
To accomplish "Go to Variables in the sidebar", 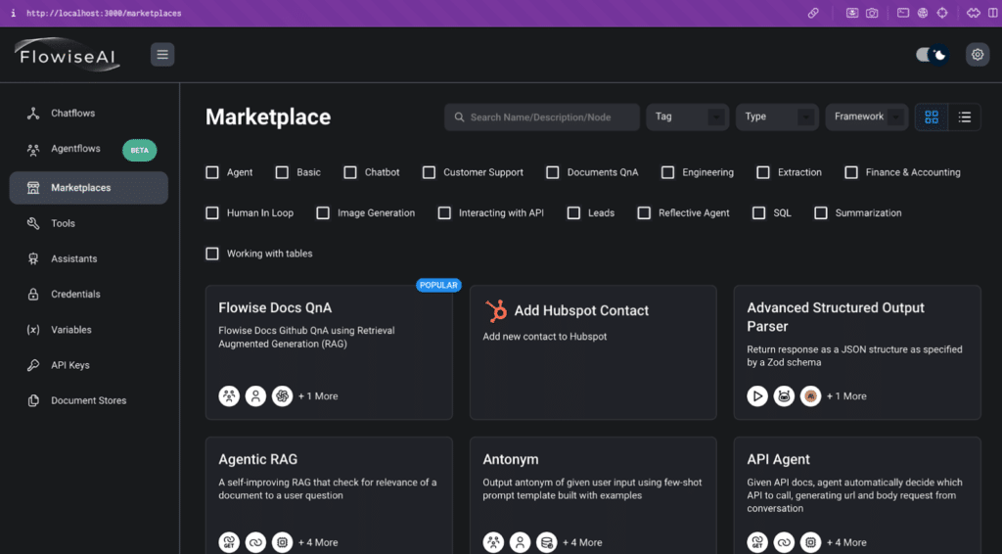I will coord(89,330).
